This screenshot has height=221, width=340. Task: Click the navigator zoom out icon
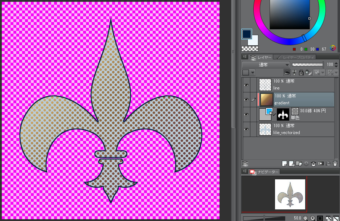pyautogui.click(x=306, y=218)
